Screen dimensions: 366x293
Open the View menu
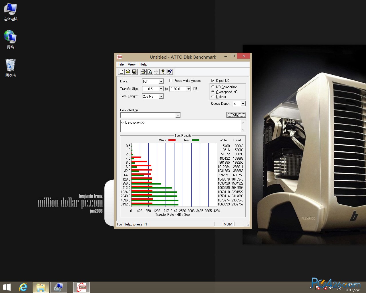[132, 64]
